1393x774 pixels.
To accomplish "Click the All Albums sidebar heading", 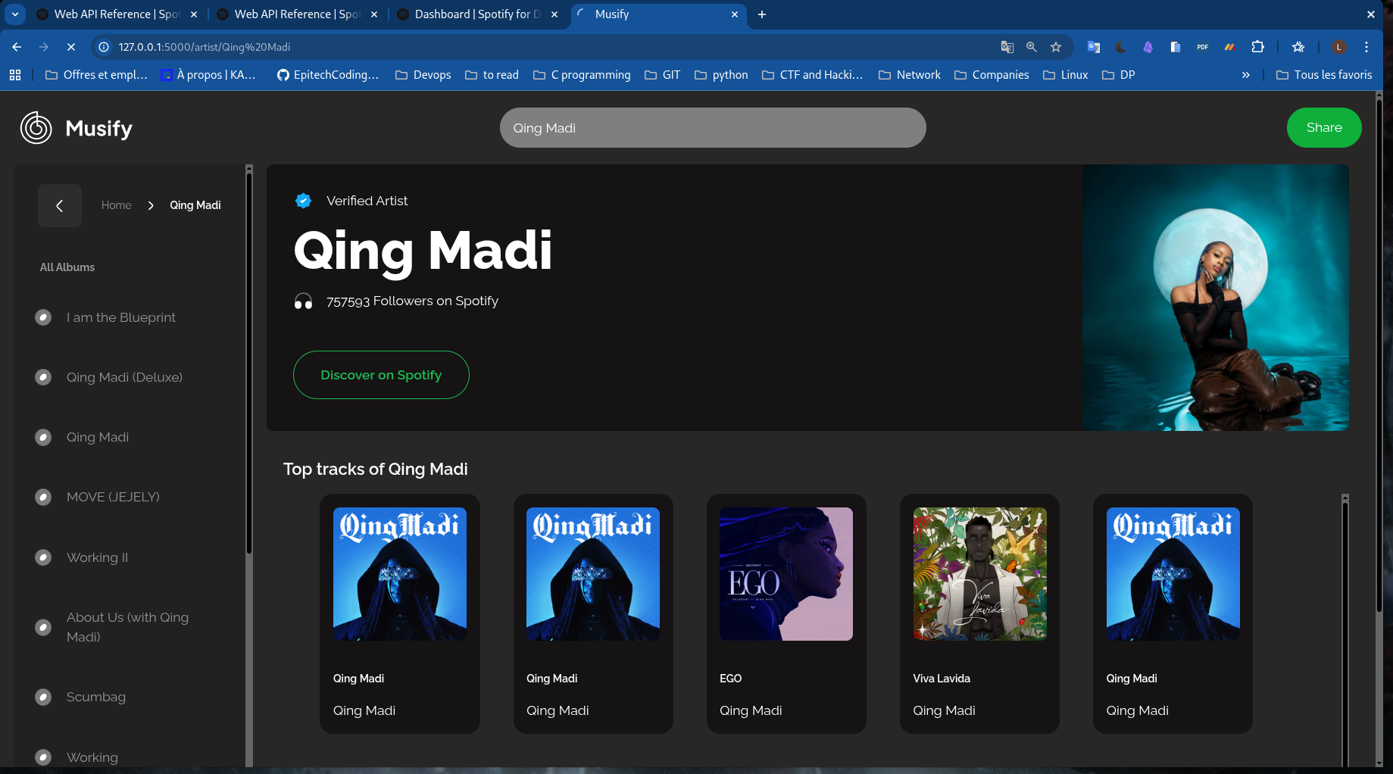I will click(x=67, y=267).
